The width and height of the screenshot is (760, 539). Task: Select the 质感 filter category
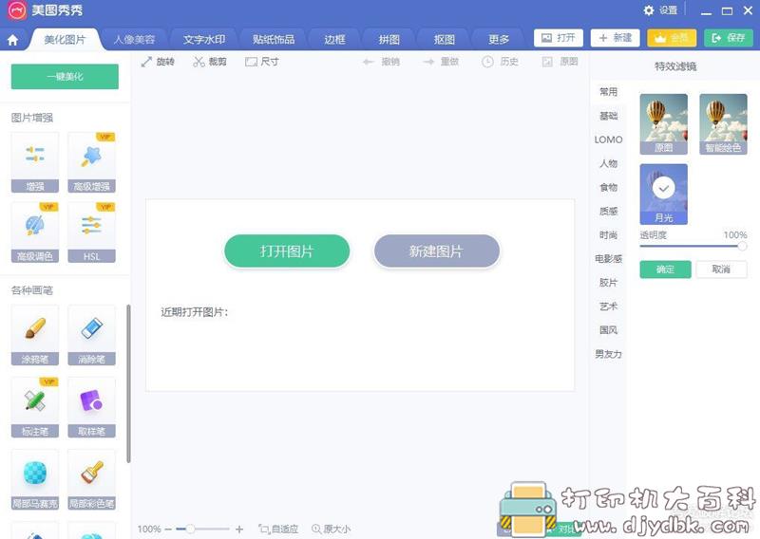(x=608, y=212)
